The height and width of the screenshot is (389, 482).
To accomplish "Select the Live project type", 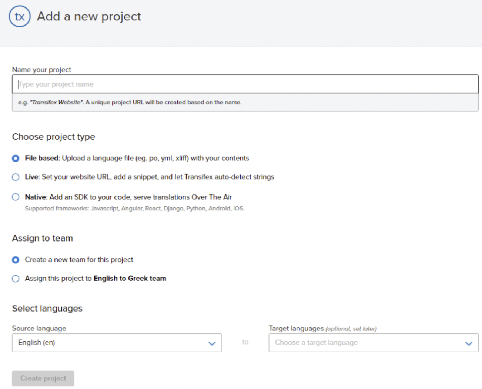I will (x=15, y=177).
